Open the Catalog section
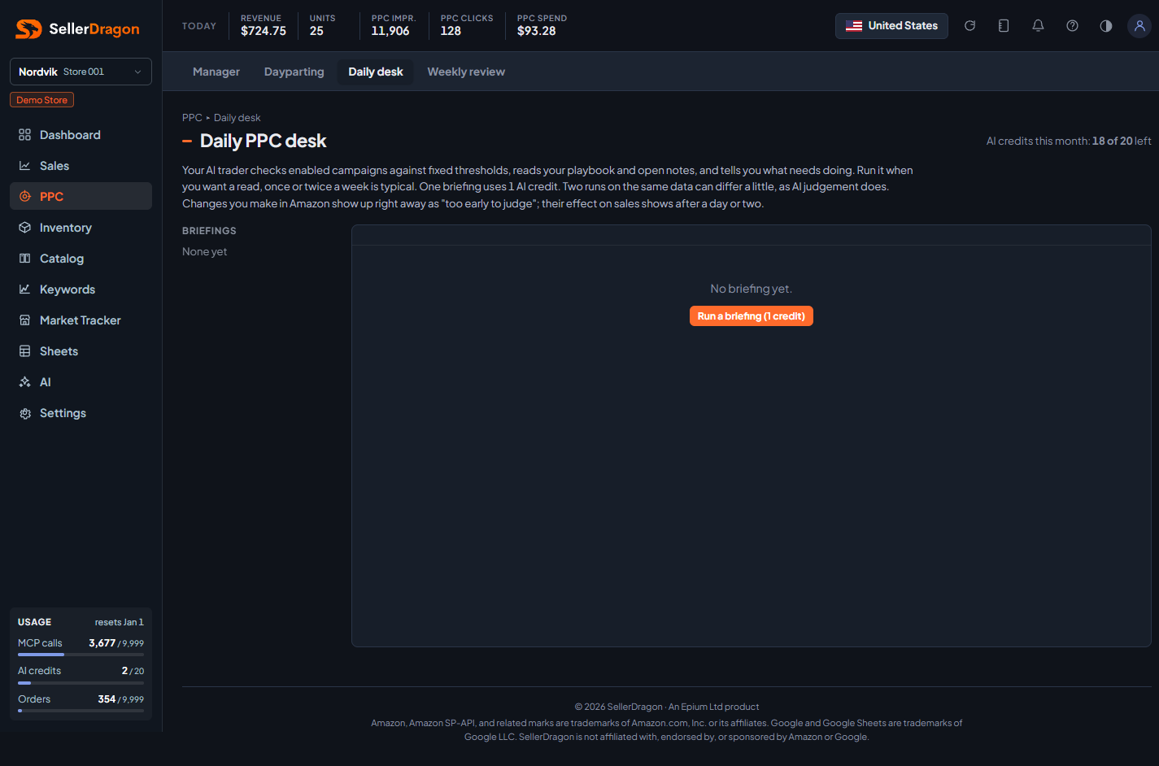 (x=81, y=259)
